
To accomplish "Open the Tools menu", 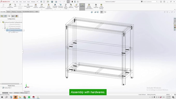I will [28, 2].
